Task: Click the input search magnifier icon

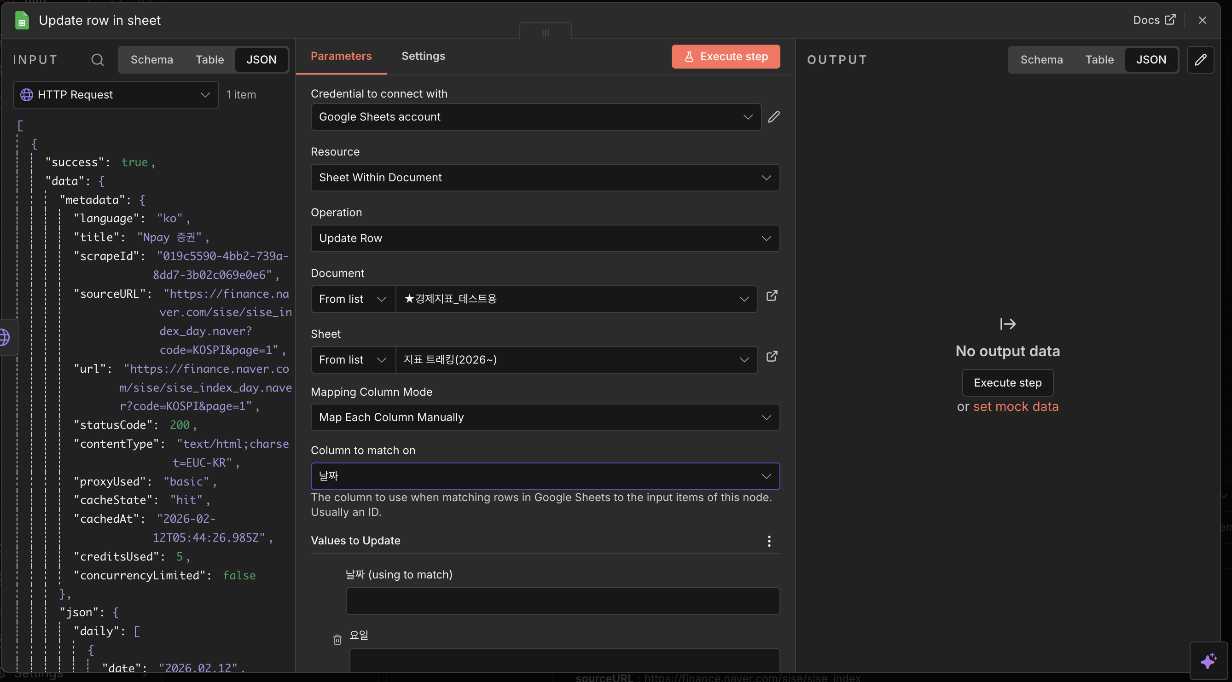Action: click(98, 60)
